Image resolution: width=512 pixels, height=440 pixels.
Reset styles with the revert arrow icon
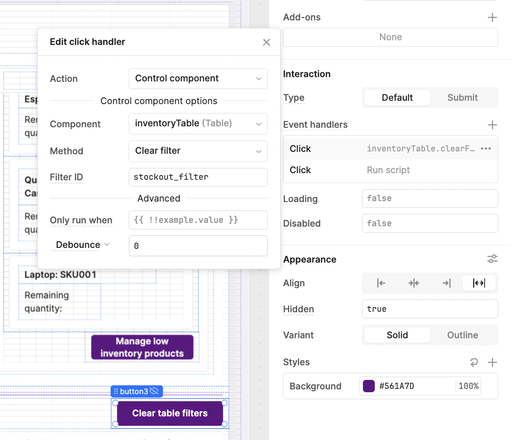pos(474,362)
